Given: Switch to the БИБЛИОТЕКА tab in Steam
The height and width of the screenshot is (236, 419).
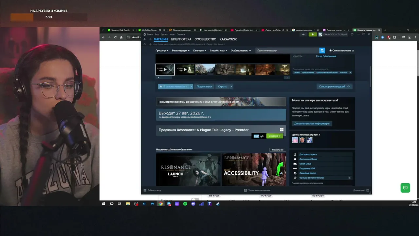Looking at the screenshot, I should (181, 39).
